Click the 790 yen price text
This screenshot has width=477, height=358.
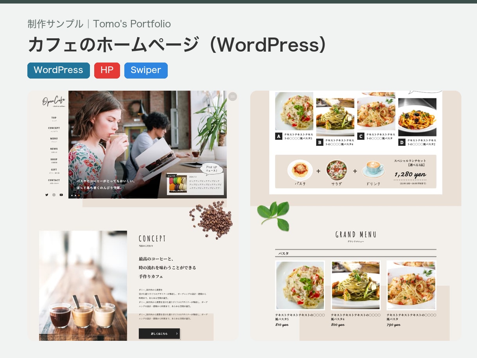click(x=393, y=325)
